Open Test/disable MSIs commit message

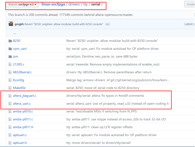101,111
